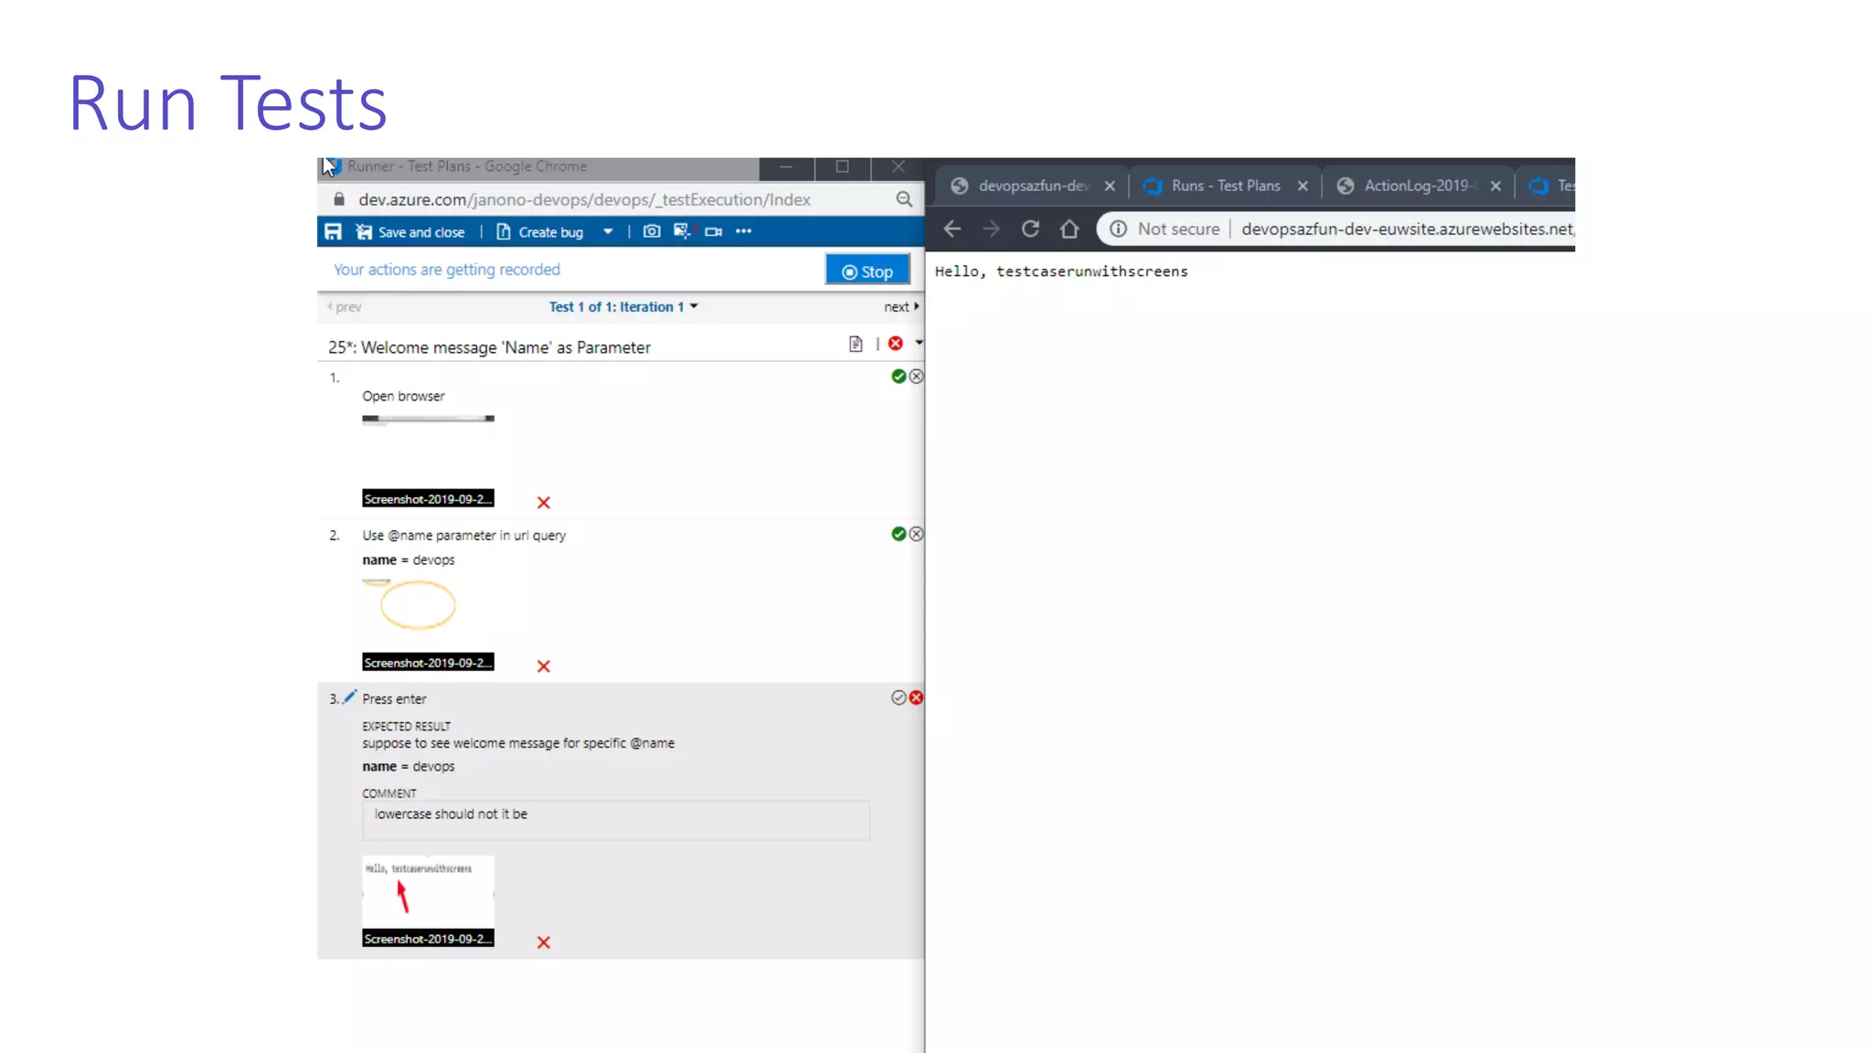This screenshot has height=1053, width=1872.
Task: Mark step 3 Press enter as passed
Action: (x=899, y=698)
